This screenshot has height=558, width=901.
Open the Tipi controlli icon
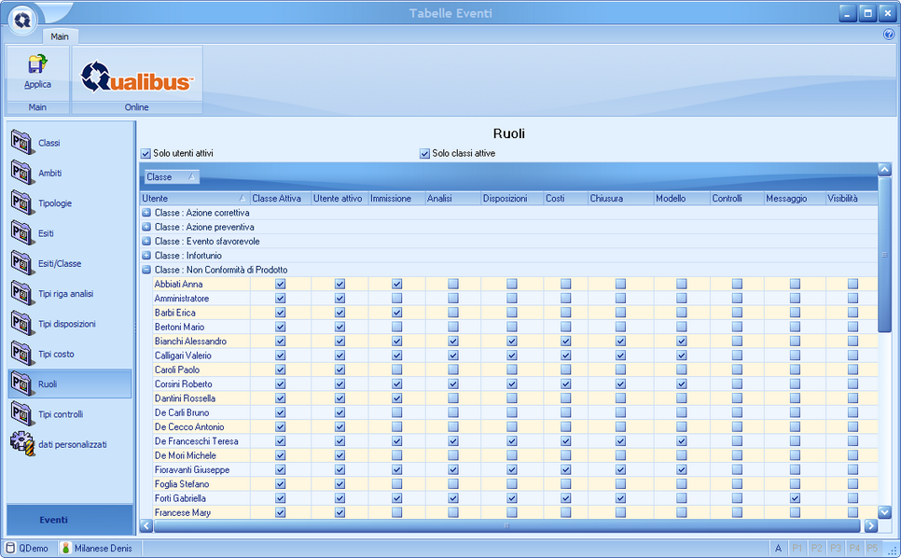coord(22,413)
